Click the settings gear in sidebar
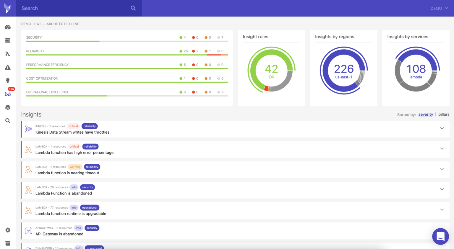Viewport: 454px width, 249px height. 8,230
